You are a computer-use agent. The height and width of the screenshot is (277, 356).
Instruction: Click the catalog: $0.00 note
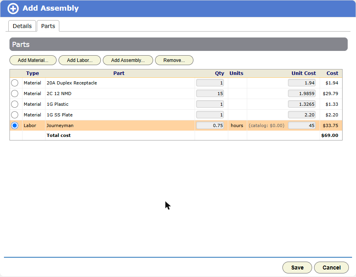pyautogui.click(x=266, y=125)
